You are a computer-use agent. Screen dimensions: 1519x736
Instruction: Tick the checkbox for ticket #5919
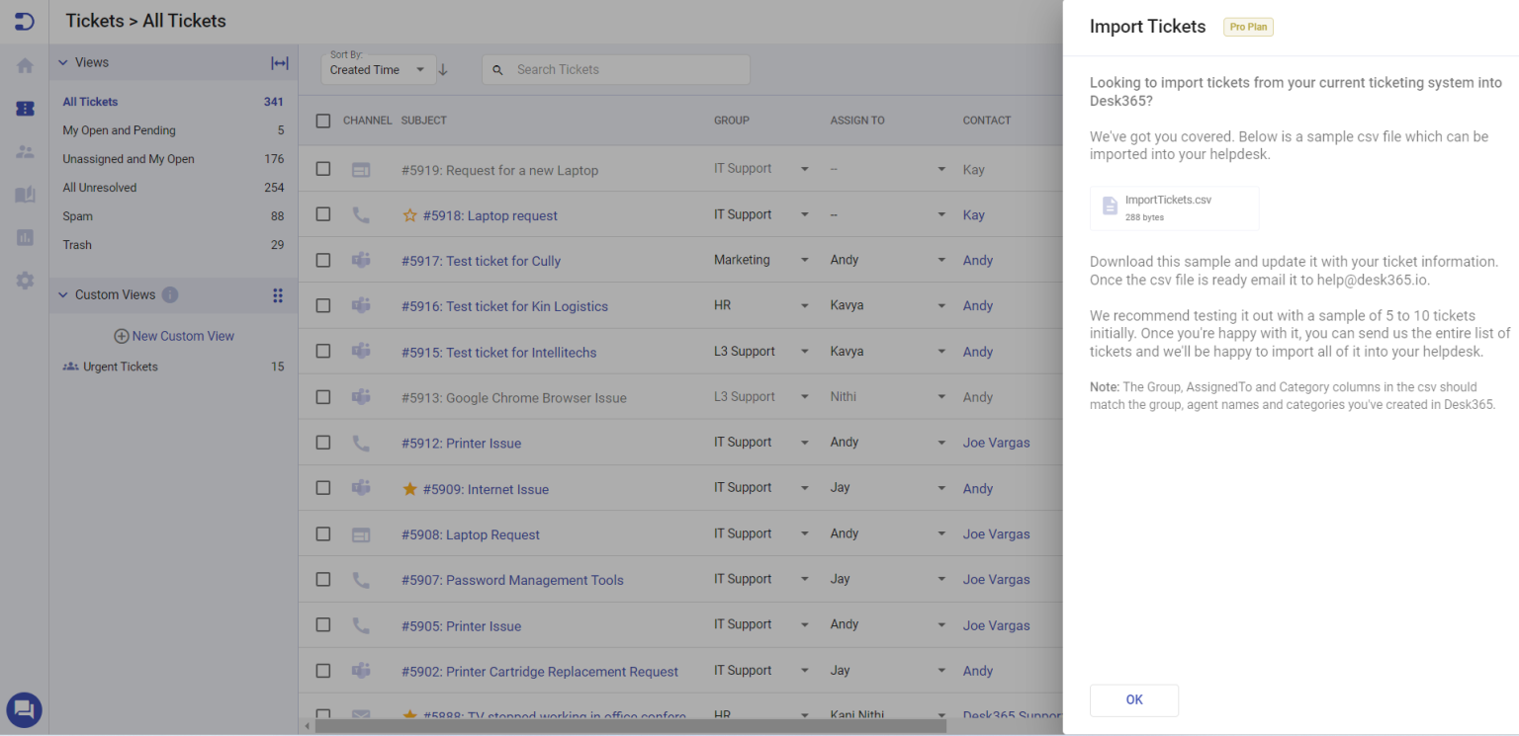[x=322, y=168]
